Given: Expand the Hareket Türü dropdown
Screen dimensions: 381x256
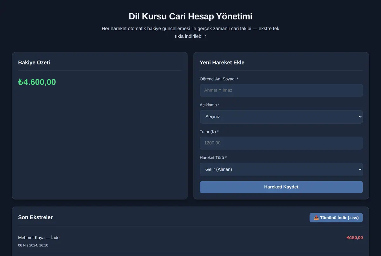Looking at the screenshot, I should click(x=281, y=169).
